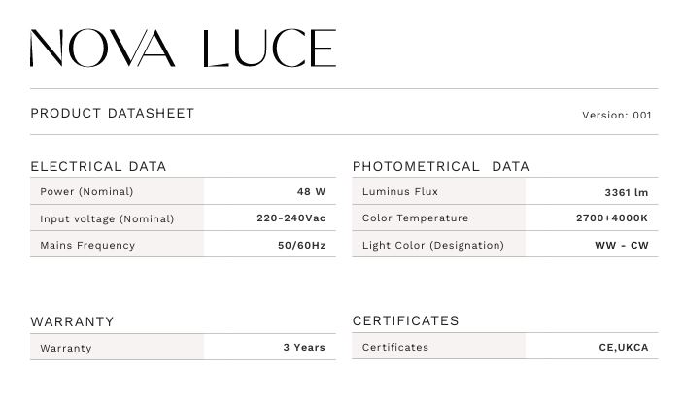Screen dimensions: 684x403
Task: Select the ELECTRICAL DATA section heading
Action: (x=98, y=166)
